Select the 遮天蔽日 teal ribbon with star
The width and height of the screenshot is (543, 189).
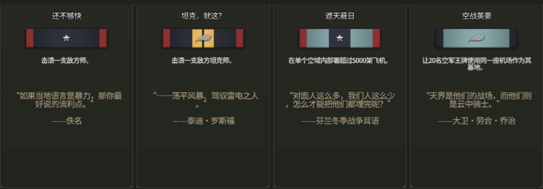tap(339, 38)
